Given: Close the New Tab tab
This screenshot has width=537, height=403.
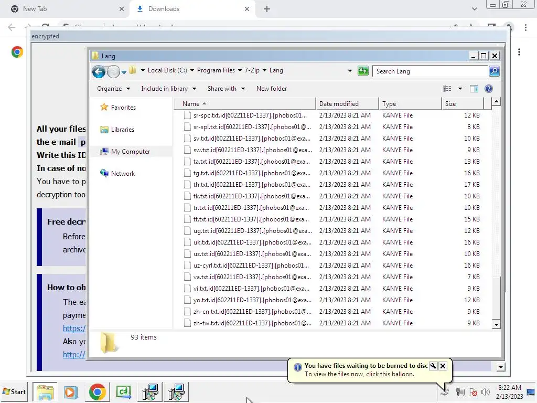Looking at the screenshot, I should (x=122, y=9).
